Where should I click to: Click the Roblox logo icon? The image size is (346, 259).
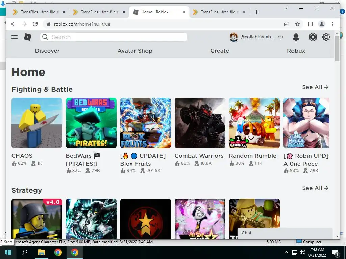28,37
